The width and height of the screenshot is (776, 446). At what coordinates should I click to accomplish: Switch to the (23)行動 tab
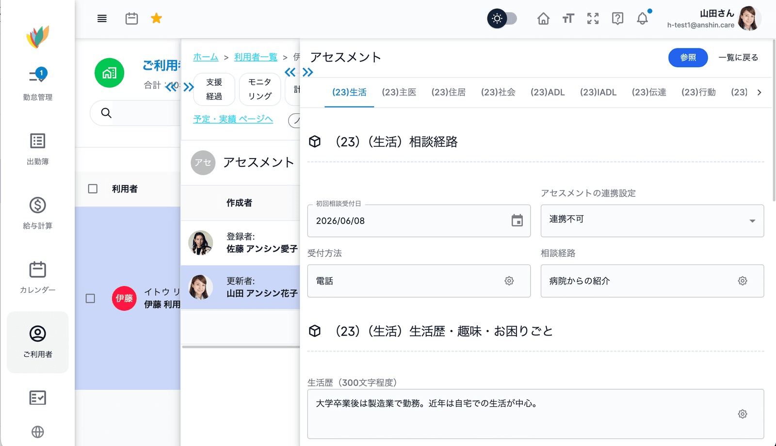tap(698, 92)
